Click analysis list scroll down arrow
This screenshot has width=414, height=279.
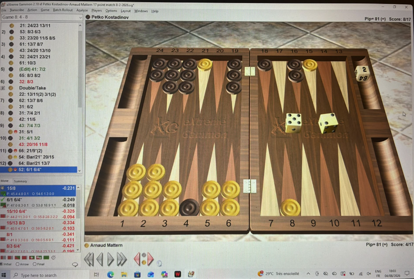tap(78, 249)
